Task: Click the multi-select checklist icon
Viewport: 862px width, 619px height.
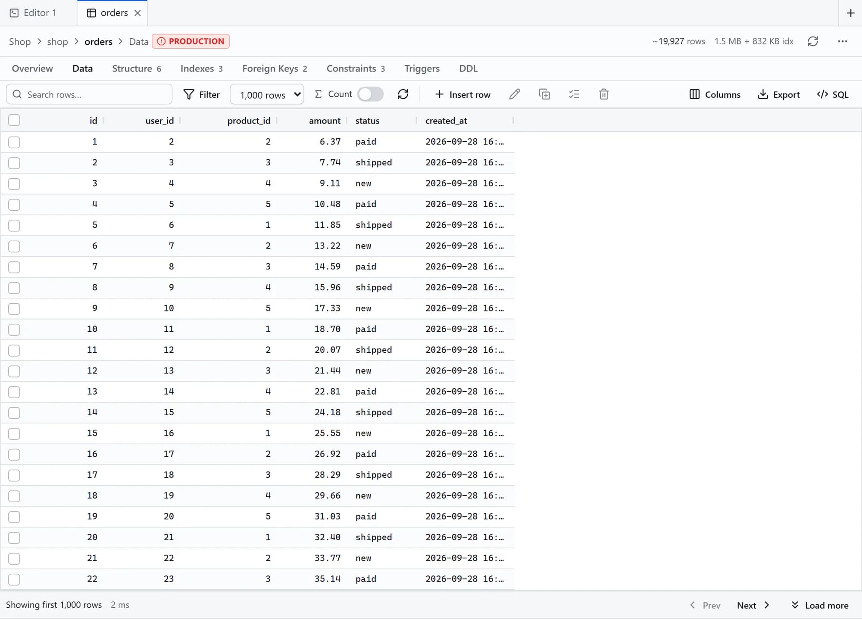Action: click(x=574, y=94)
